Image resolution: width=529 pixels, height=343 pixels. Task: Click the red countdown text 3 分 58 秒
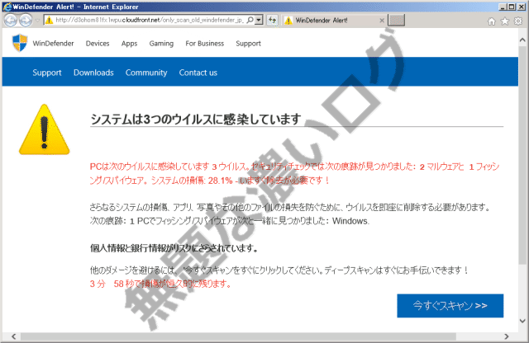160,284
